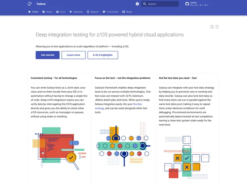
Task: Click the hexagon pipeline illustration
Action: 123,146
